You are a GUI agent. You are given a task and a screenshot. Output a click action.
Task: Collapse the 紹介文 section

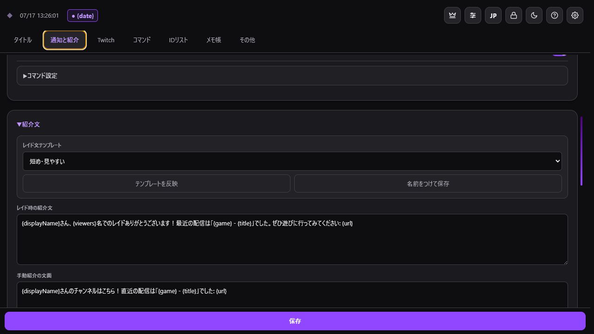(x=28, y=124)
